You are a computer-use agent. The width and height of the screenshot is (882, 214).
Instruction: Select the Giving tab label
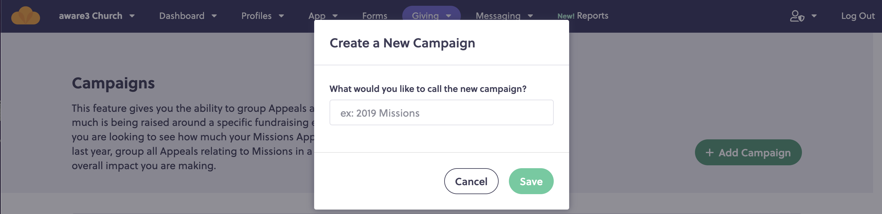coord(425,16)
